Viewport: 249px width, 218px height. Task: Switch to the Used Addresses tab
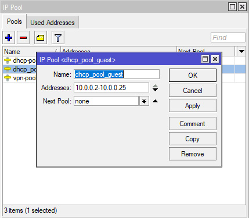[52, 23]
